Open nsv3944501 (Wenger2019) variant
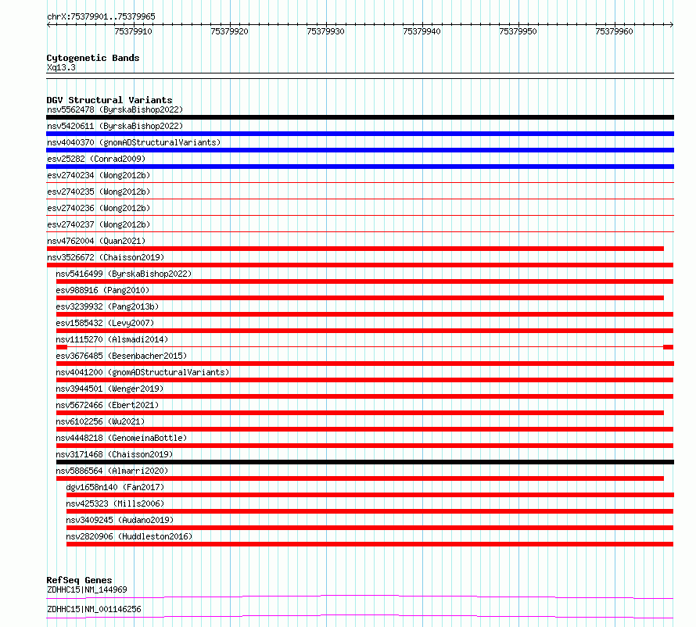 pos(109,389)
